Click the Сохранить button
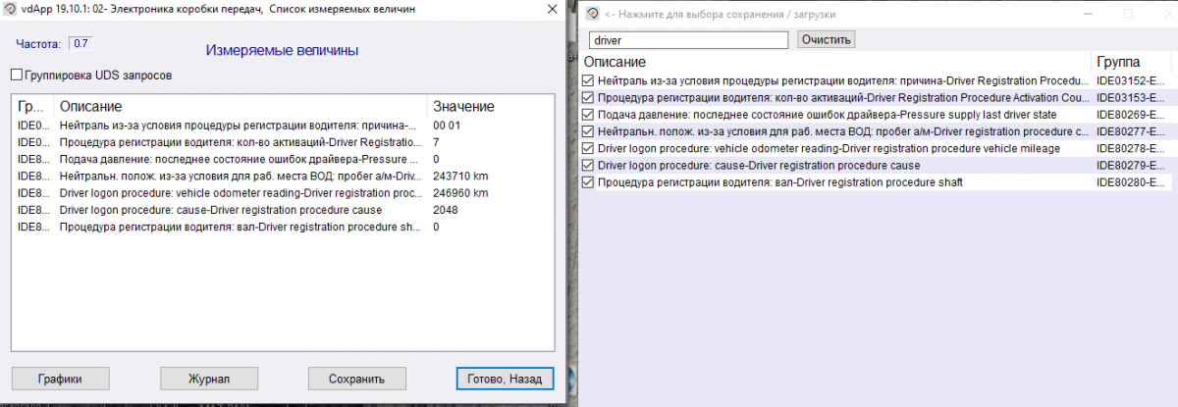 (x=356, y=379)
